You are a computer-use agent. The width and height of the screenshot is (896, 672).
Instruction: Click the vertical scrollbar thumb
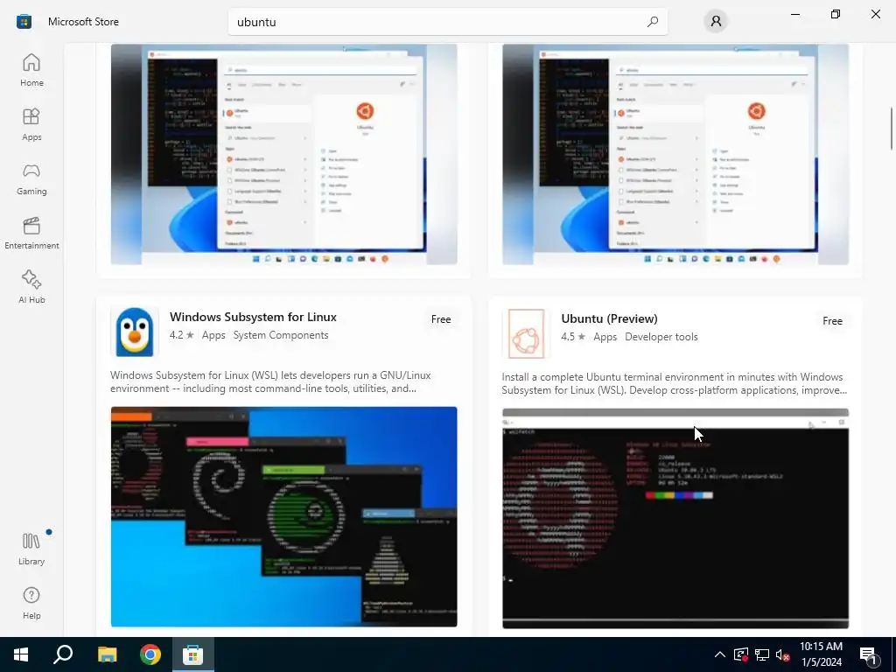pos(891,128)
